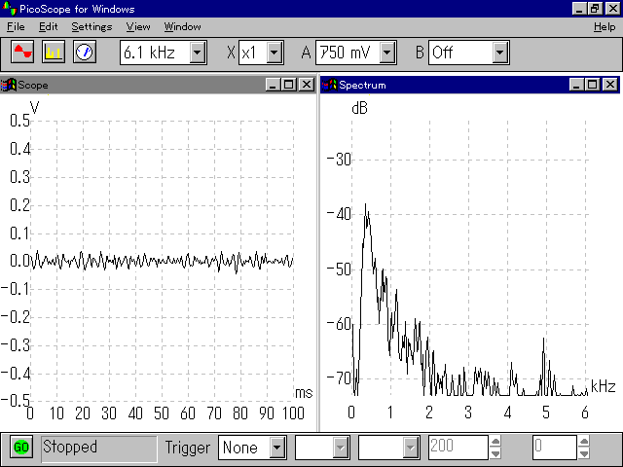Expand the X x1 zoom dropdown
623x467 pixels.
[275, 53]
